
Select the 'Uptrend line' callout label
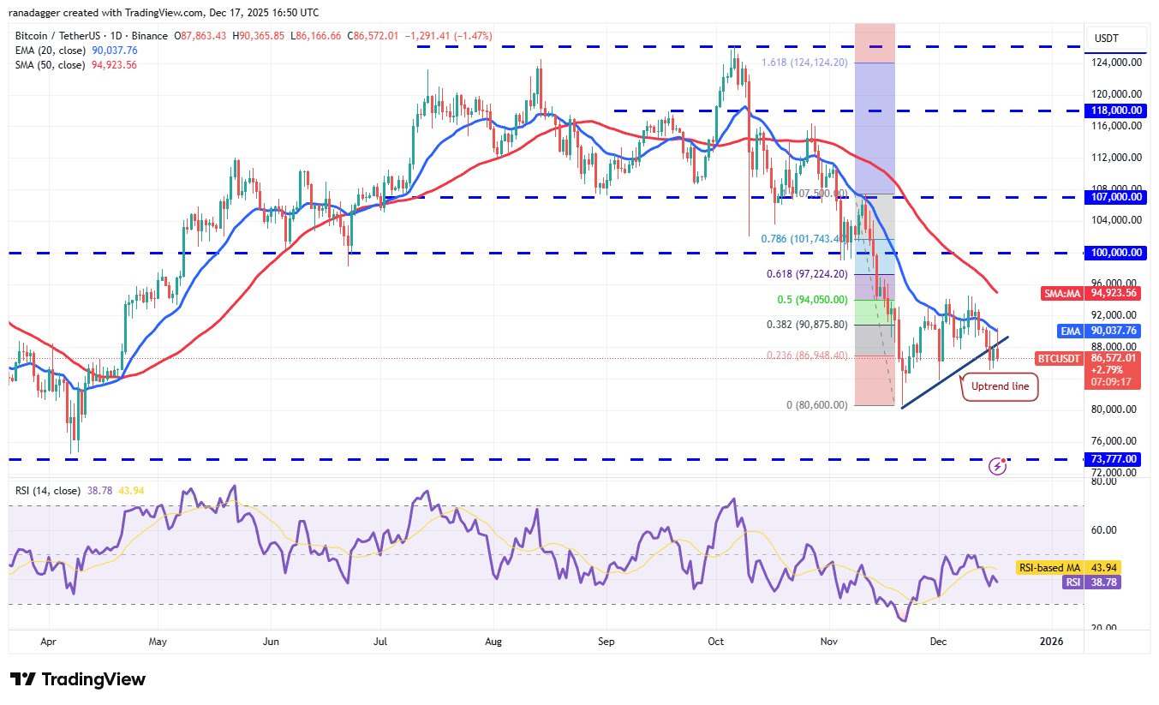pos(1000,387)
